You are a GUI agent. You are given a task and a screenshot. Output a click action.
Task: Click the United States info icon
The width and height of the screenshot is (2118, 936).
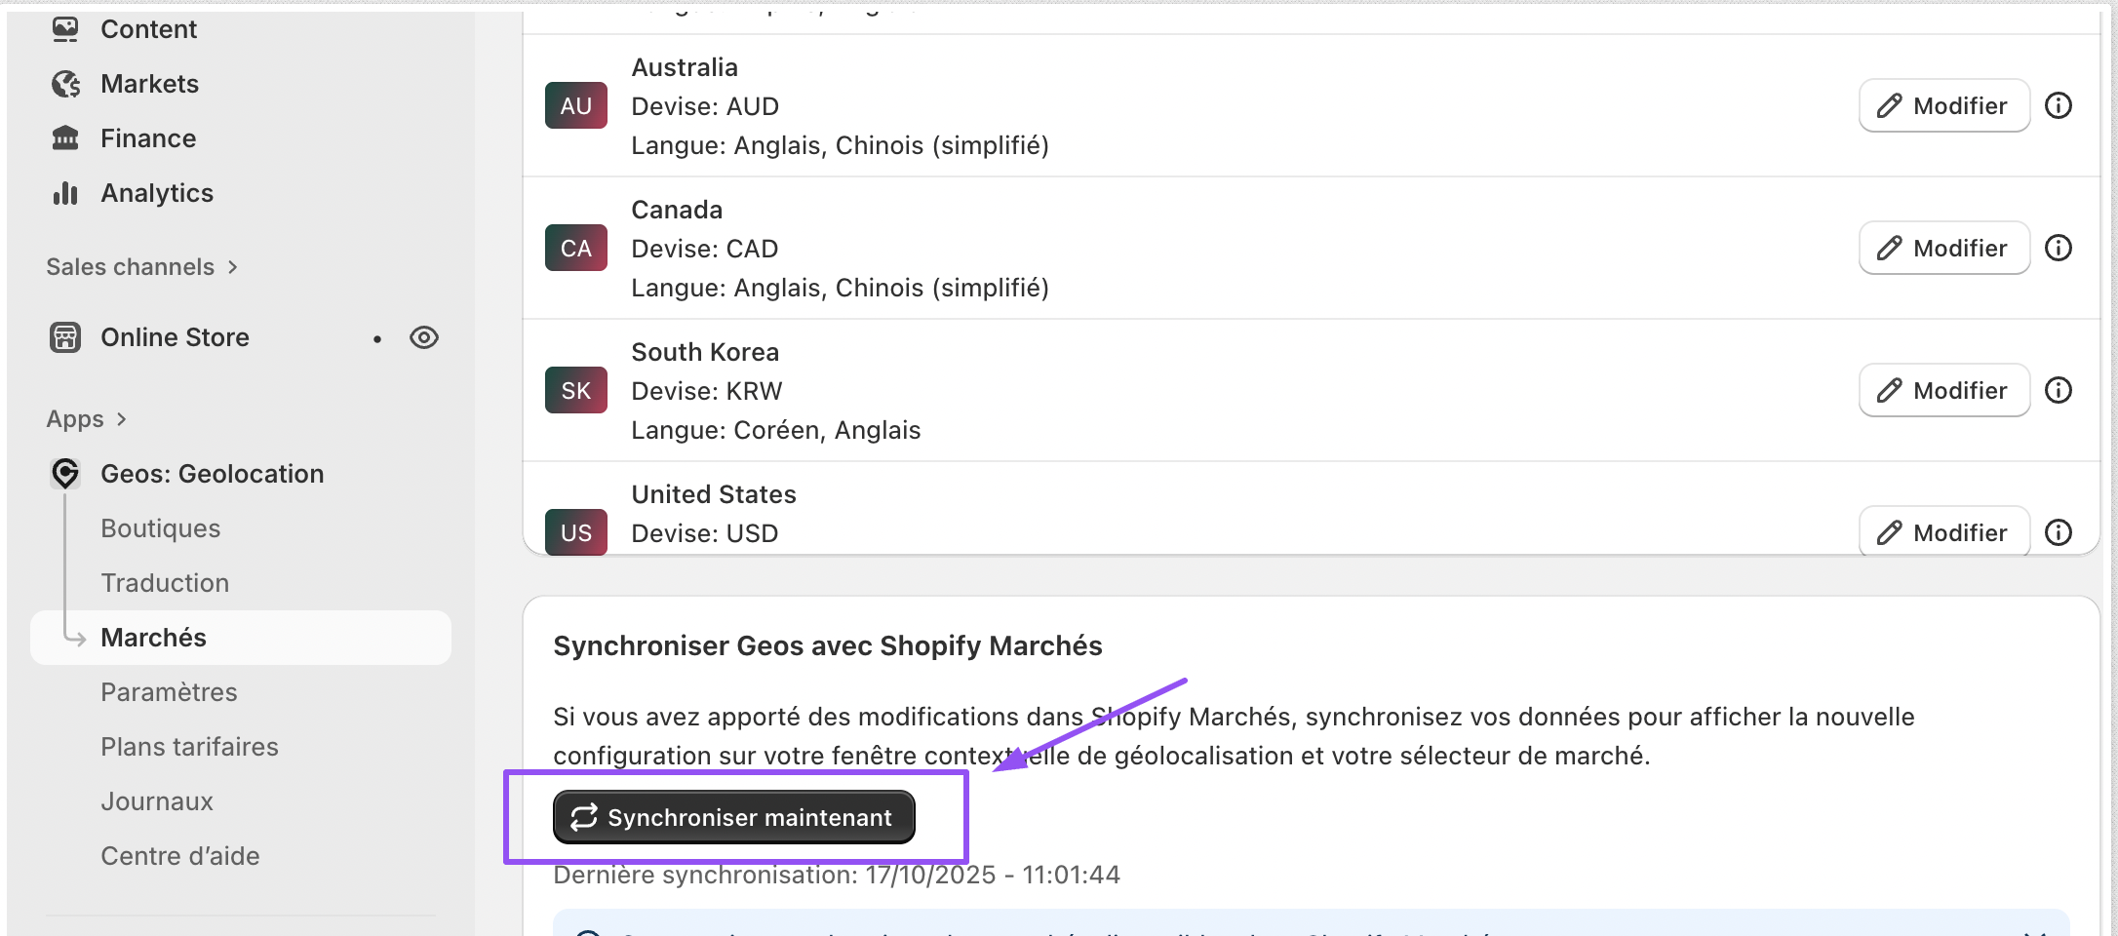(2059, 532)
